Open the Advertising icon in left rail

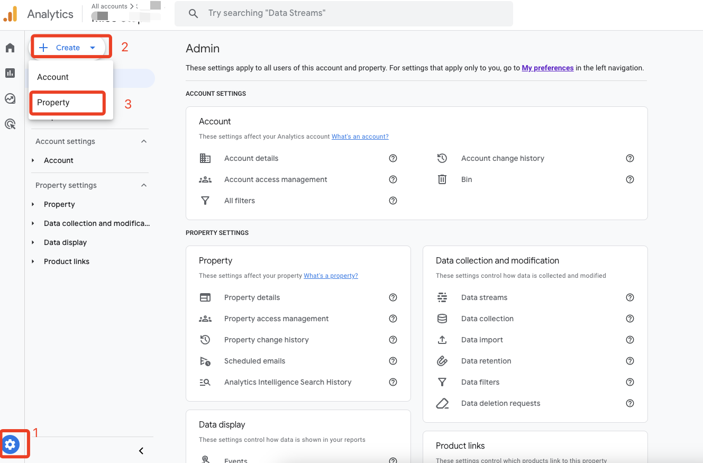[x=10, y=124]
